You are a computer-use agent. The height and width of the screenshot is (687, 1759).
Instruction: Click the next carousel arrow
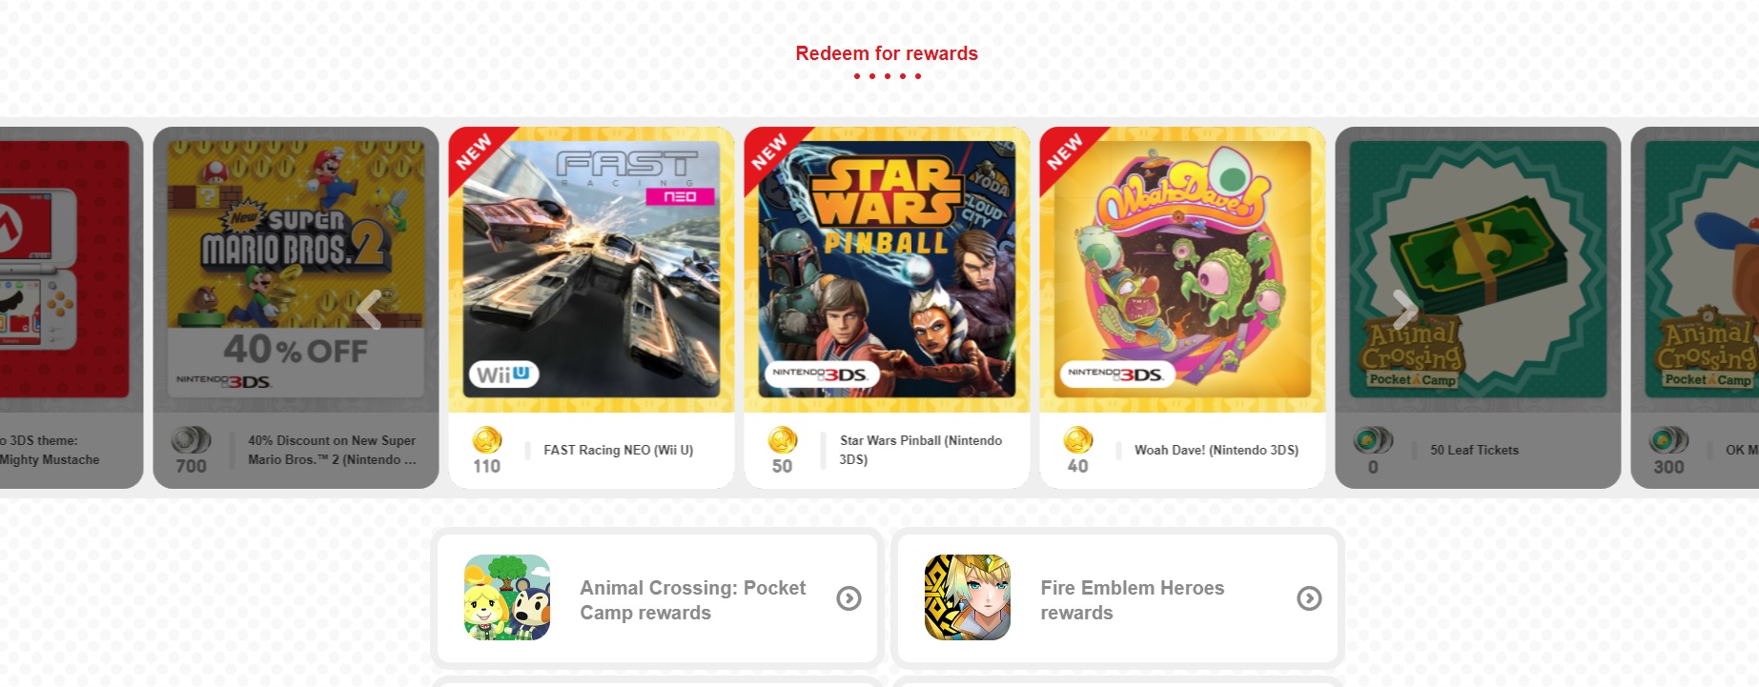coord(1403,309)
